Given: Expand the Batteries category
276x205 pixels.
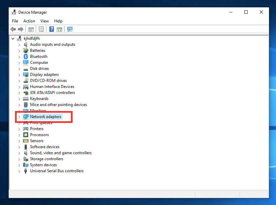Looking at the screenshot, I should [x=19, y=51].
